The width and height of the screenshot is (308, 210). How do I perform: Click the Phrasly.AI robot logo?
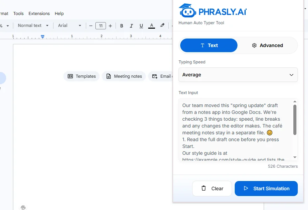pos(187,11)
